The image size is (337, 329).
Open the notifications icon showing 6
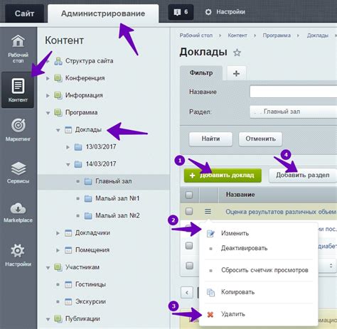coord(181,12)
